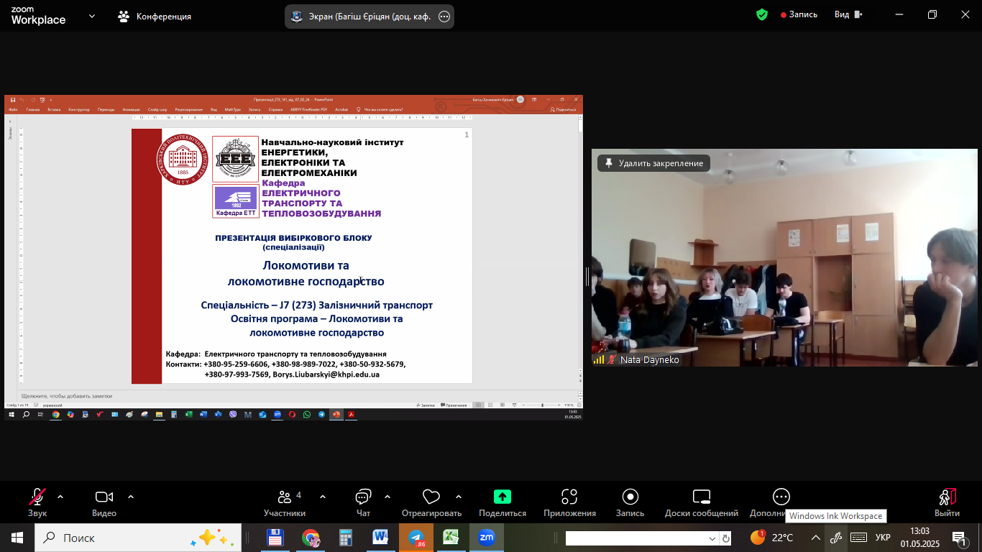Open Excel from the taskbar
Viewport: 982px width, 552px height.
451,538
